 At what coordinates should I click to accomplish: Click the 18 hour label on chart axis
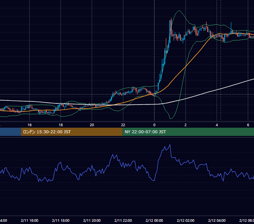pos(61,125)
